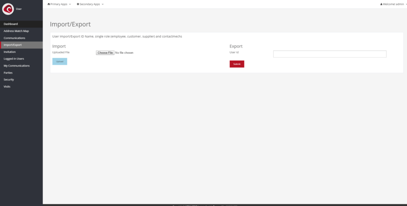Open the Security sidebar item
Screen dimensions: 407x206
click(9, 80)
